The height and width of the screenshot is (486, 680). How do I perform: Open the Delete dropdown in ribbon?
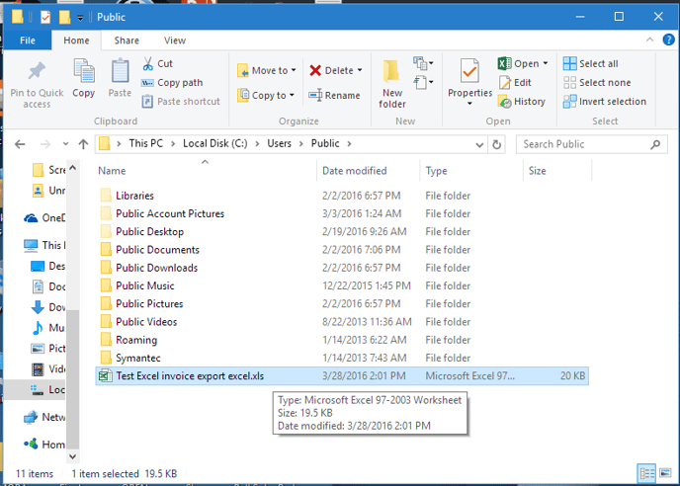tap(360, 71)
